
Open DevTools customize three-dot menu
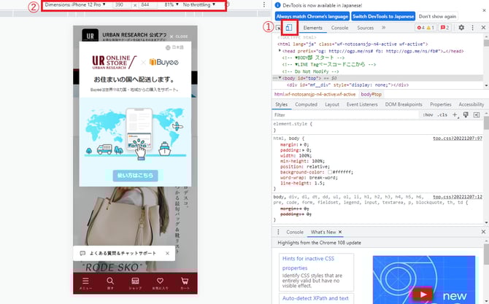[x=472, y=28]
